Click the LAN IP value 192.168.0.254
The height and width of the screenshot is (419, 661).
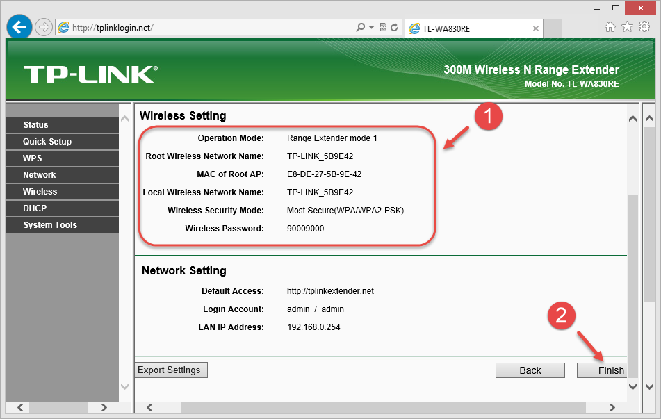coord(313,327)
